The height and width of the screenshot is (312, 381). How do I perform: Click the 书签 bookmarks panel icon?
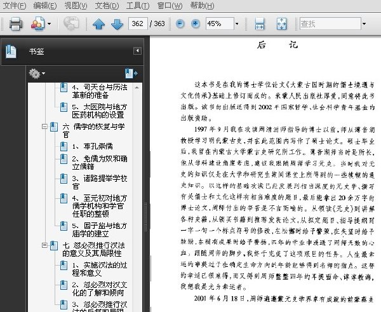(11, 51)
